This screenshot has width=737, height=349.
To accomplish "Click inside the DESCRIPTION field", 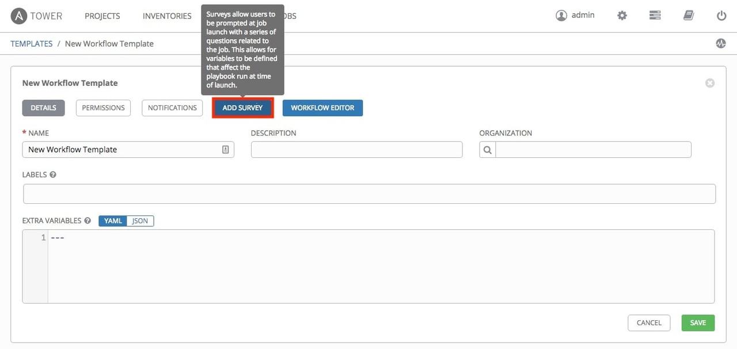I will click(x=356, y=149).
